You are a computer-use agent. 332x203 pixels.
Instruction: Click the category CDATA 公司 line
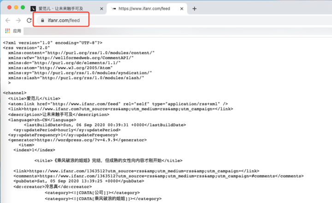pos(92,193)
